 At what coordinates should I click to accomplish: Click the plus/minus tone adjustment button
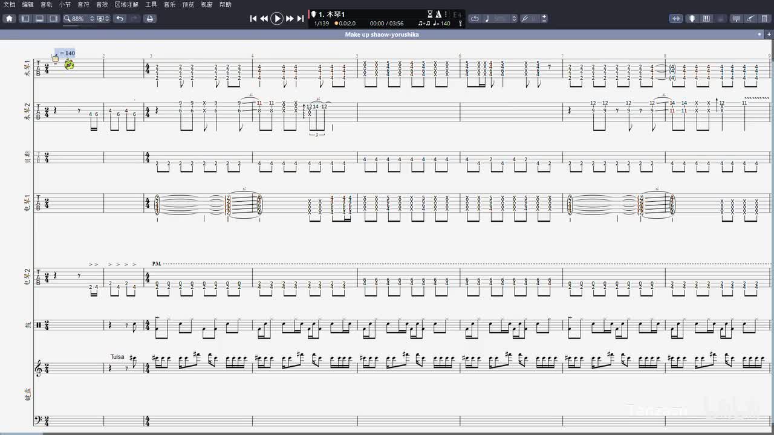point(544,19)
